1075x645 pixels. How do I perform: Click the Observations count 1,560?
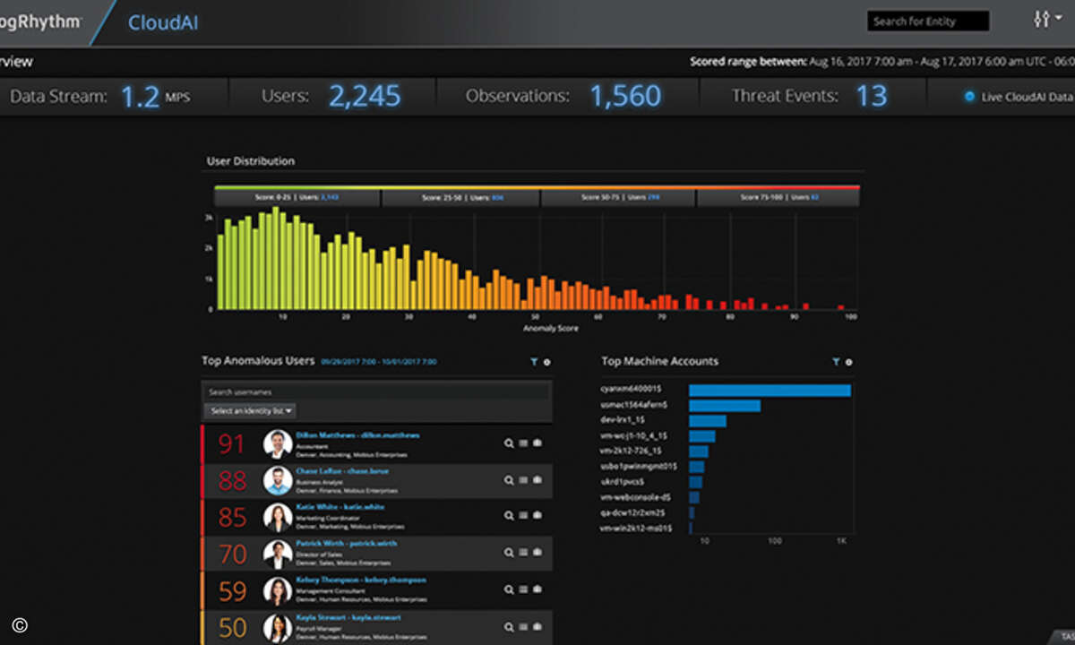625,96
